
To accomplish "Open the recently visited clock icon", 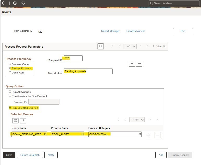I will (x=15, y=3).
